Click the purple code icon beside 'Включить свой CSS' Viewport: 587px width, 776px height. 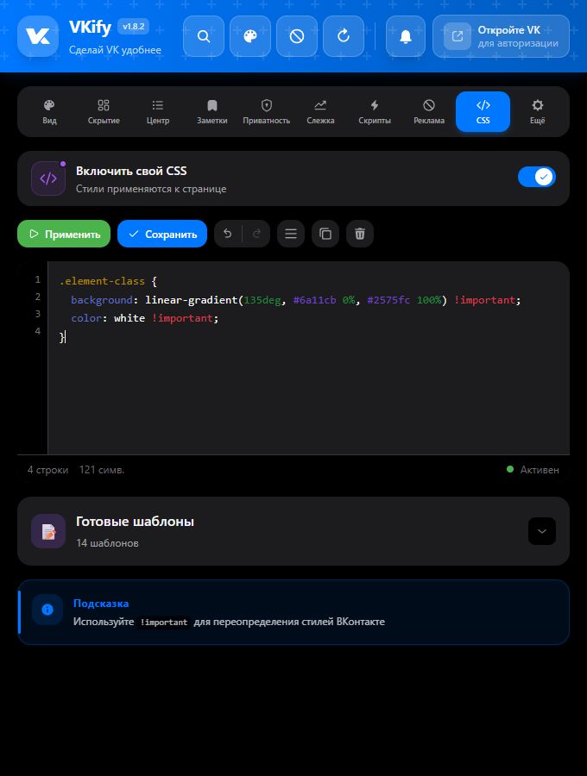tap(48, 178)
